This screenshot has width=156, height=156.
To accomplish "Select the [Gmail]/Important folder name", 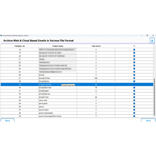I will tap(45, 85).
